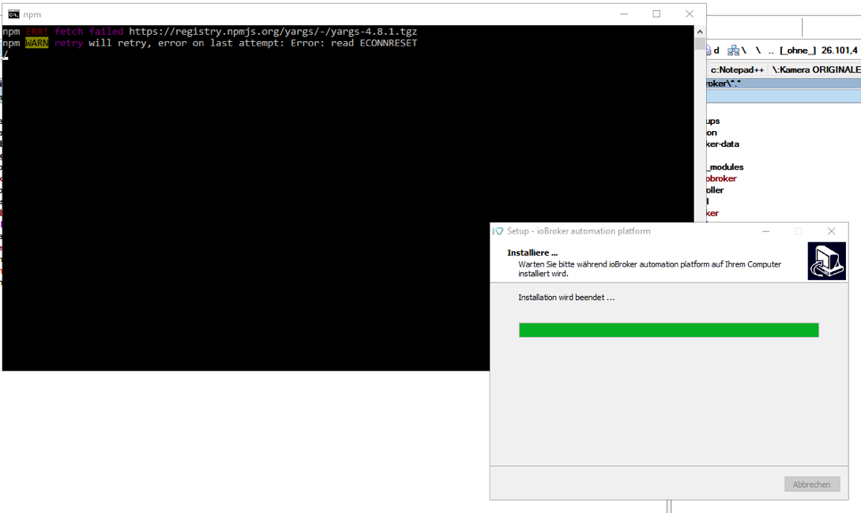The height and width of the screenshot is (513, 861).
Task: Click the 'Setup - ioBroker automation platform' title
Action: 579,231
